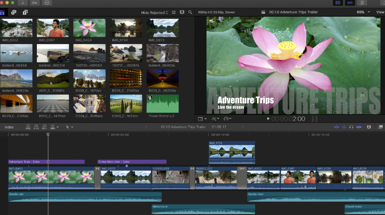Click the retime speedometer button below viewer
The width and height of the screenshot is (385, 215).
[227, 118]
